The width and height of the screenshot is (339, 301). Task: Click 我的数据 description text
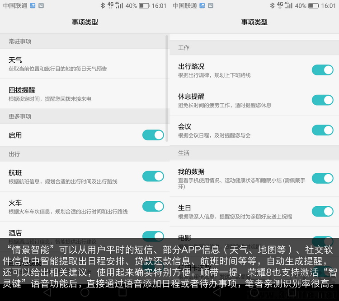(x=242, y=183)
